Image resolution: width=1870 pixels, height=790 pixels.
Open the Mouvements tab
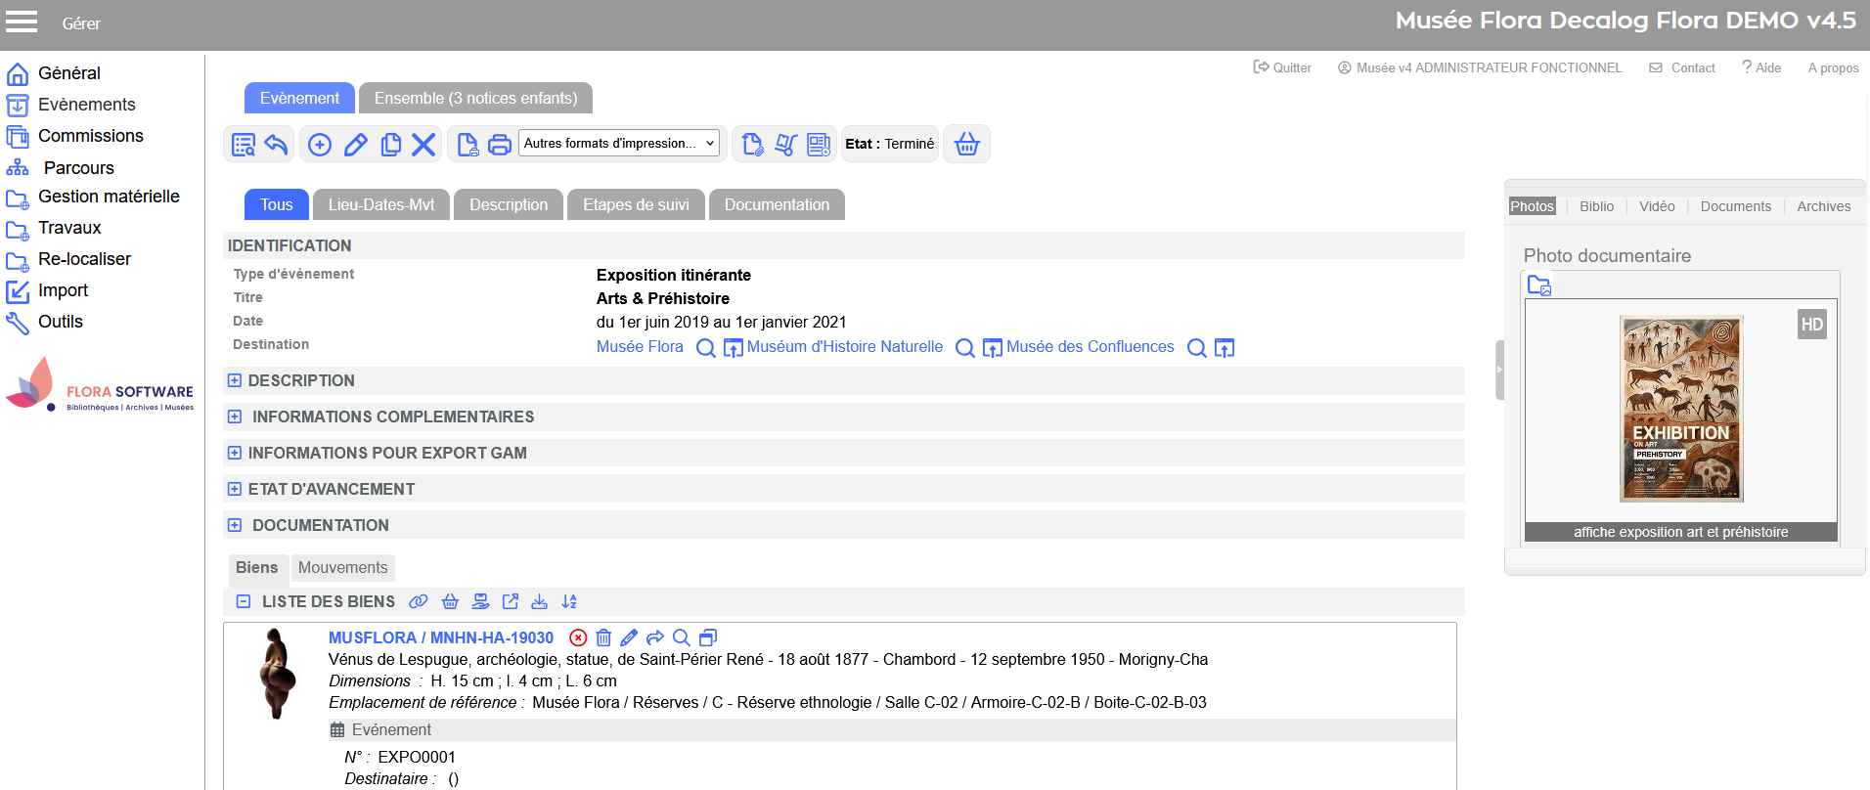click(x=342, y=567)
